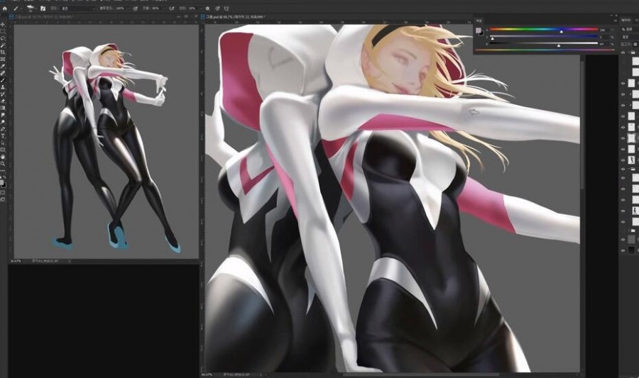Select the Hand tool
The width and height of the screenshot is (639, 378).
(x=3, y=157)
